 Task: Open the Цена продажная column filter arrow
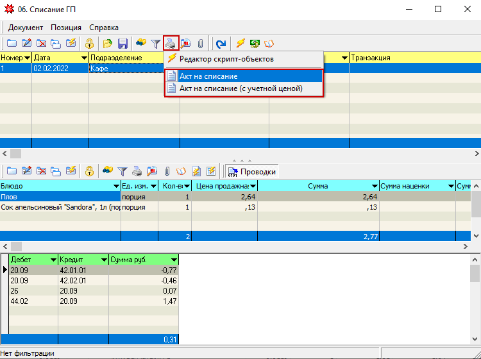(253, 186)
